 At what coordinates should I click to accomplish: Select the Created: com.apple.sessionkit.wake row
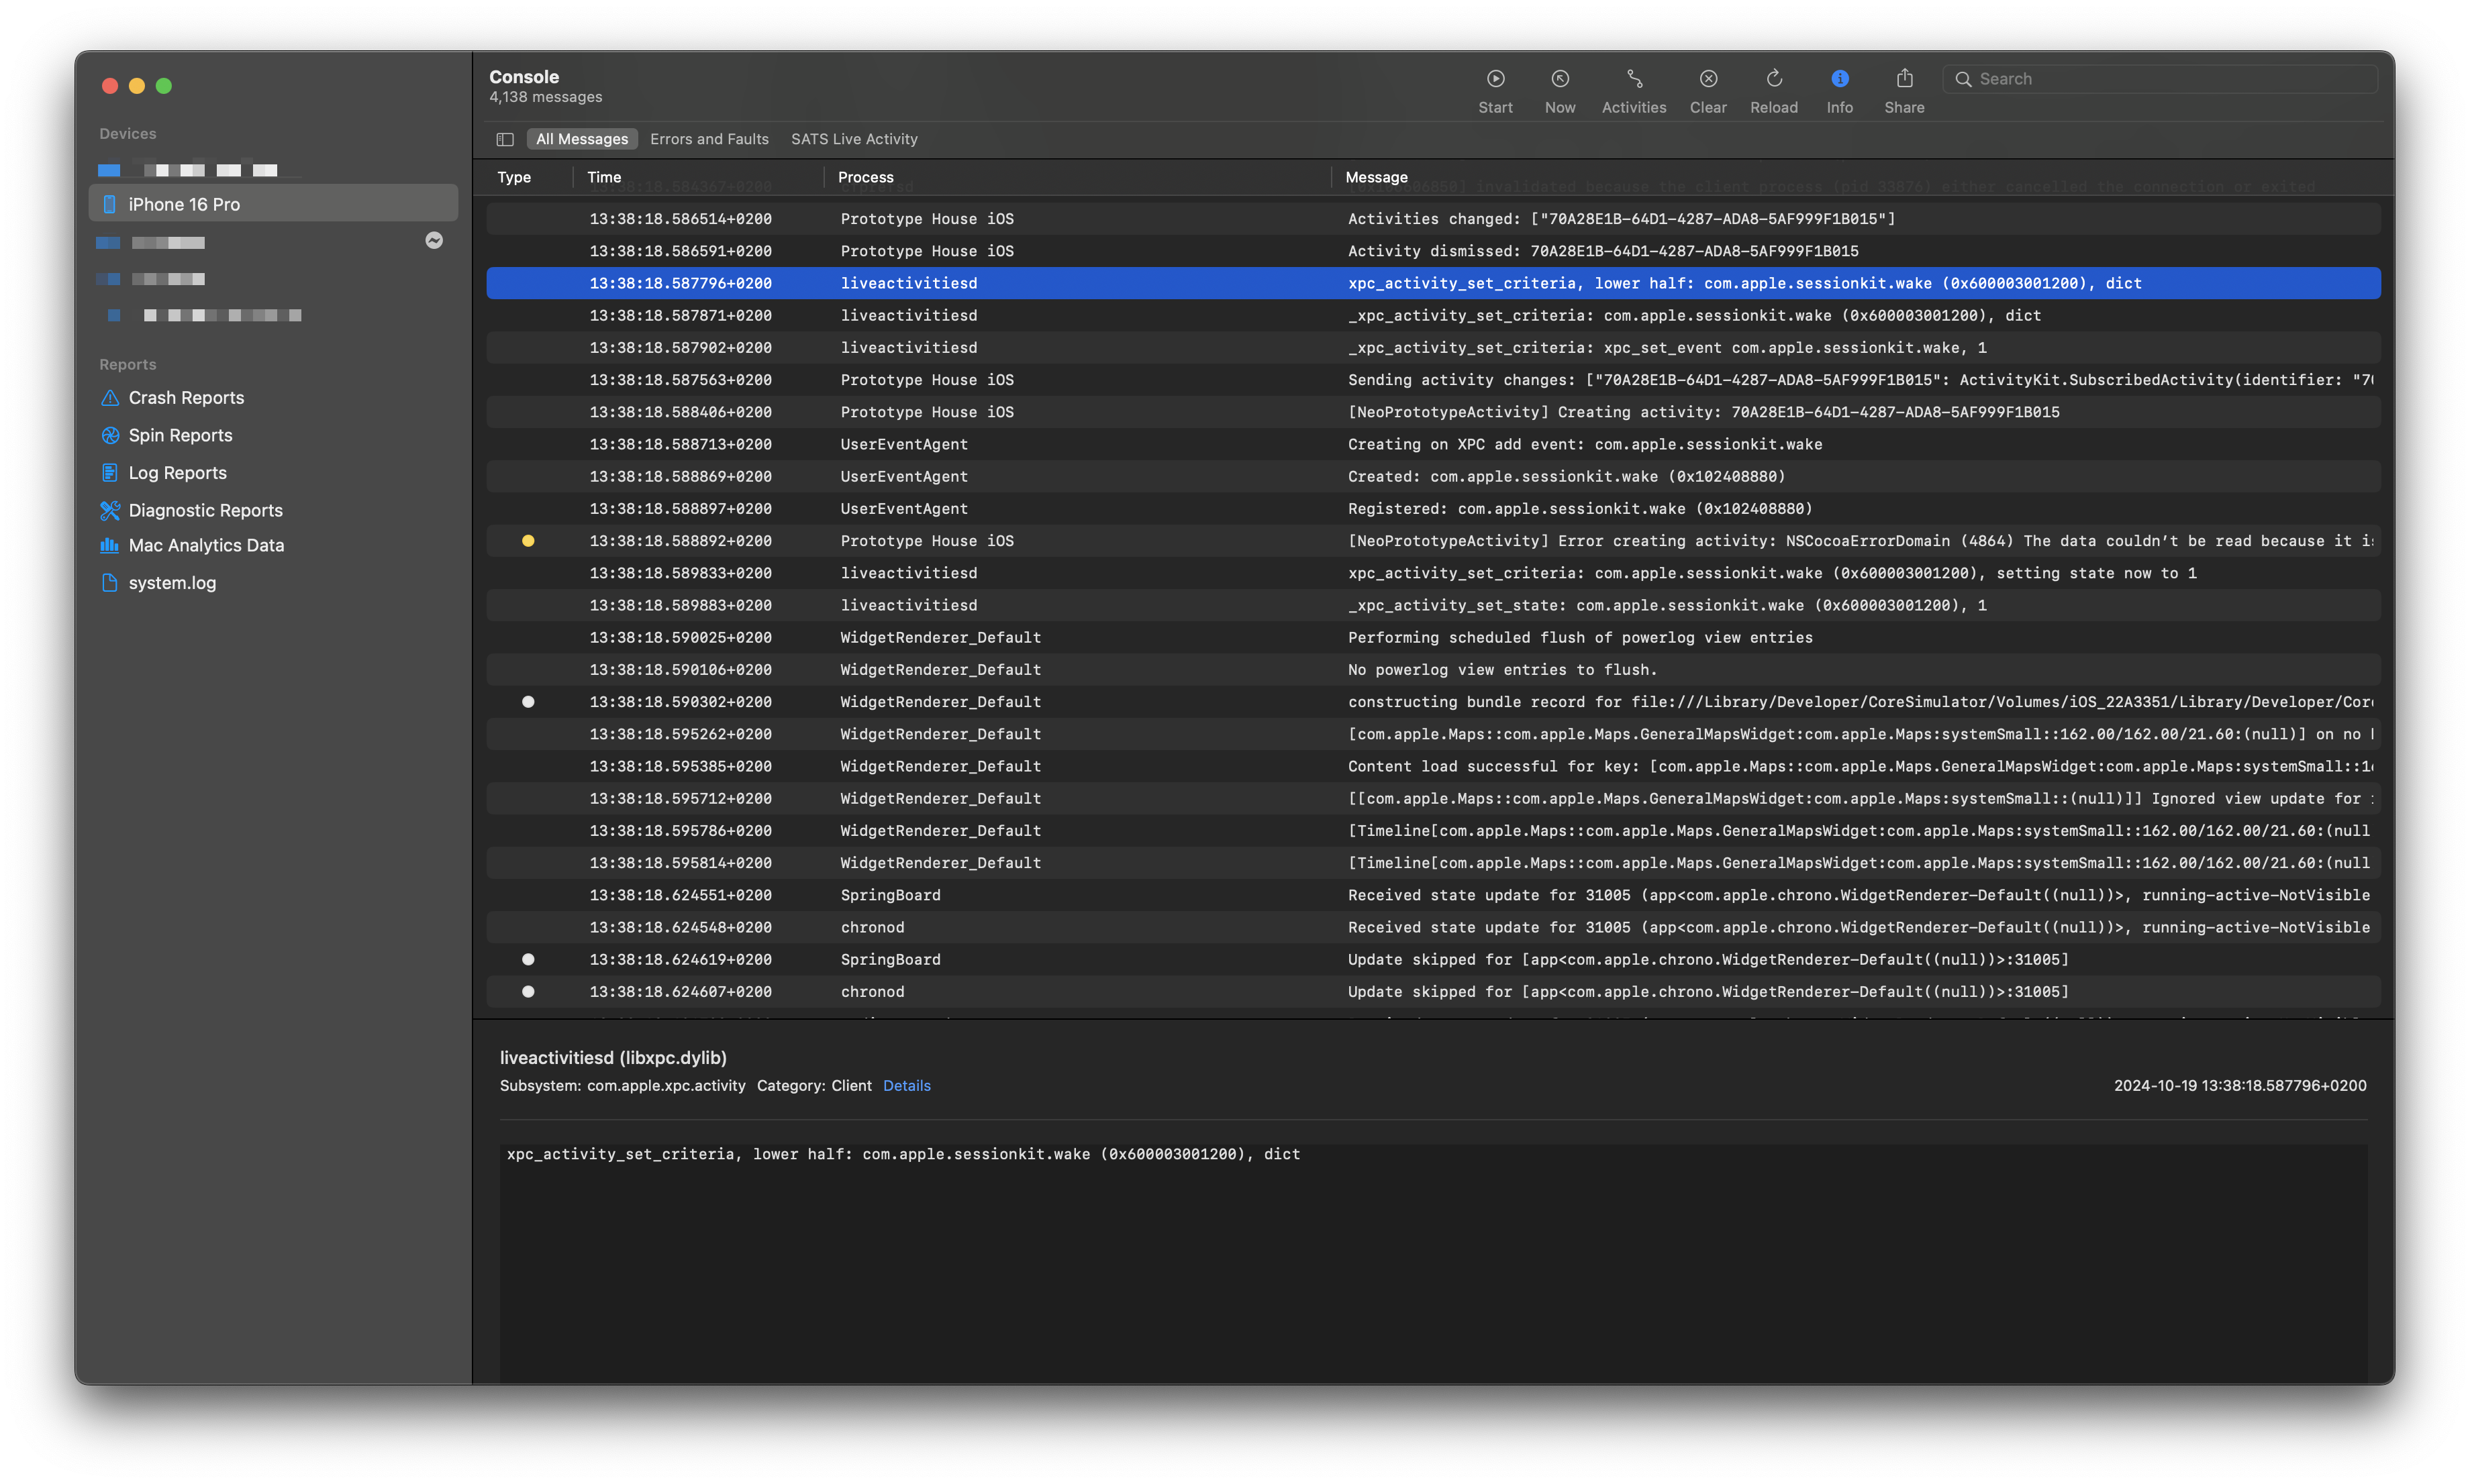click(x=1432, y=476)
